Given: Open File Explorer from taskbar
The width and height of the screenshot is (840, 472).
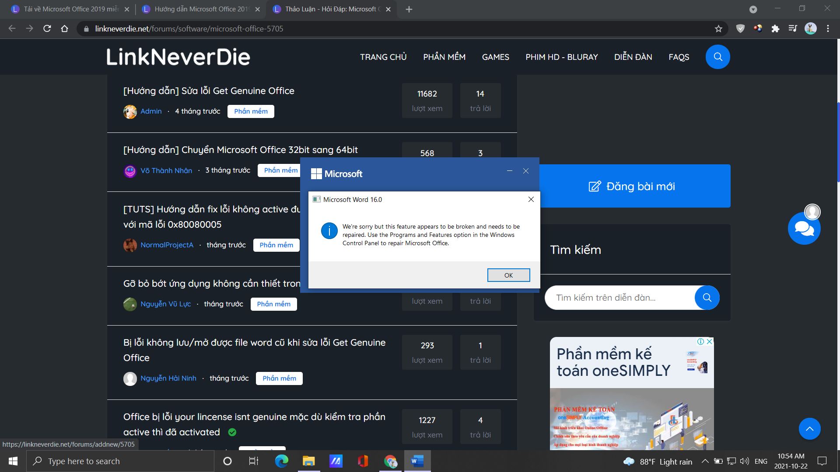Looking at the screenshot, I should click(308, 461).
